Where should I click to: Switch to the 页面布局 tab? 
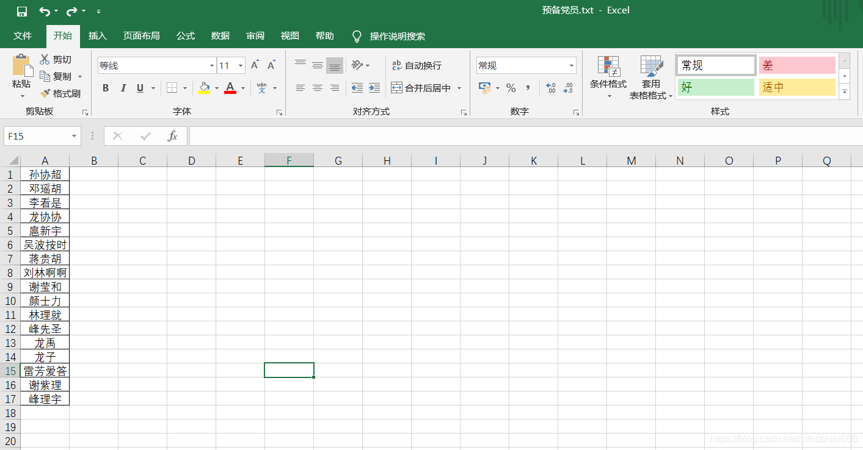tap(142, 36)
